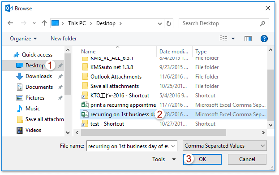Click the 11/6/2016 date cell

click(174, 77)
